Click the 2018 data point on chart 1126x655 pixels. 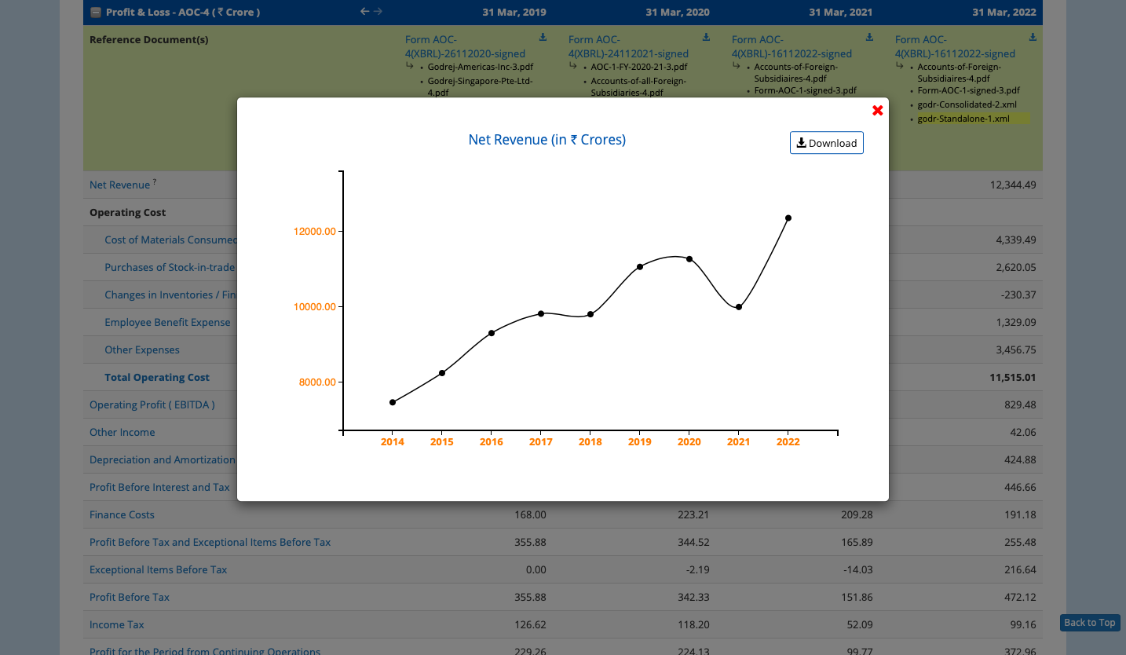click(590, 314)
